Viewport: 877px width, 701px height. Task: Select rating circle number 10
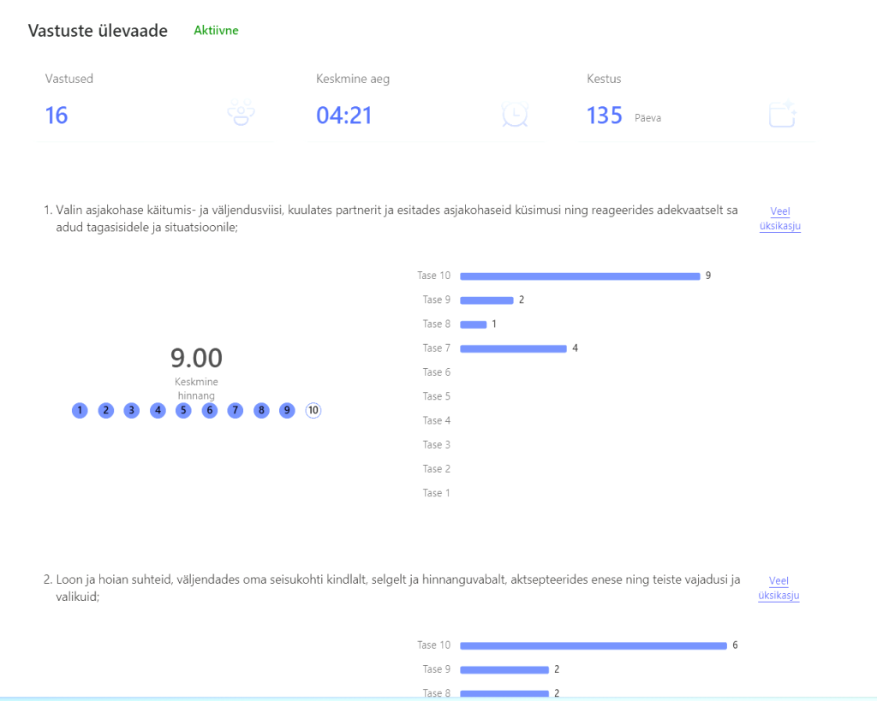(313, 411)
